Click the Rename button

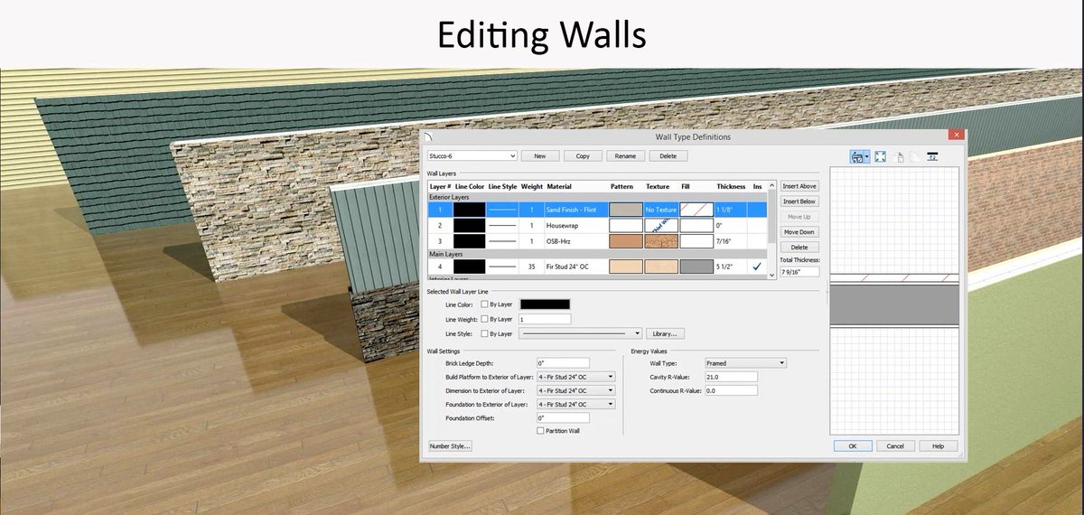click(625, 156)
